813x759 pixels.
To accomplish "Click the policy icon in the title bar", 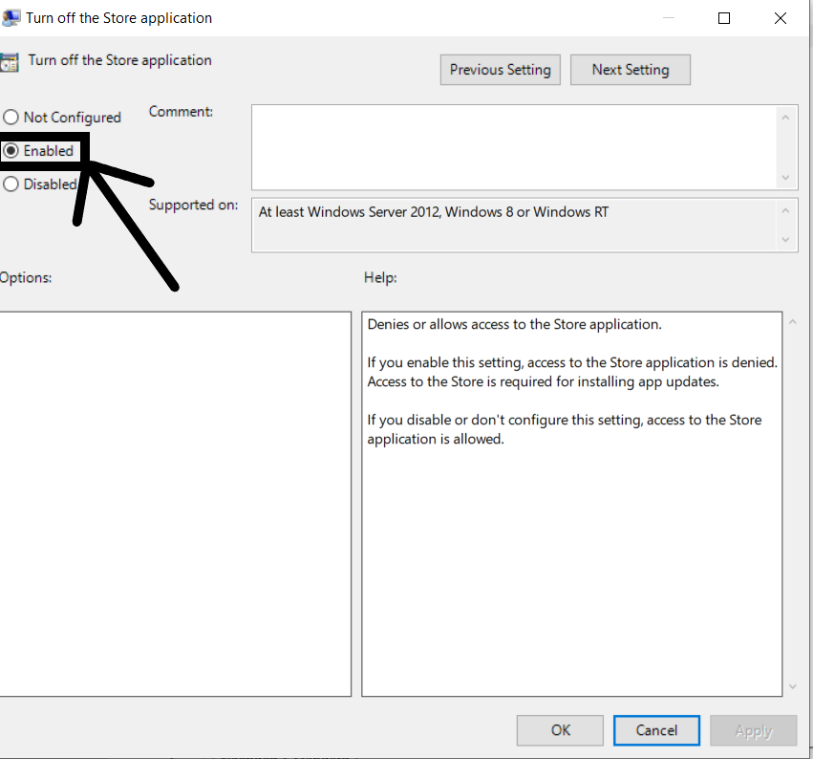I will pos(11,18).
